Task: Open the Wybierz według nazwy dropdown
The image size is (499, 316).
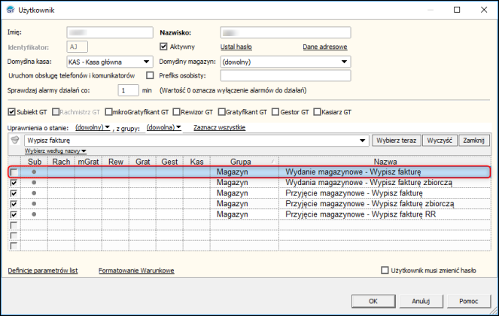Action: click(56, 151)
